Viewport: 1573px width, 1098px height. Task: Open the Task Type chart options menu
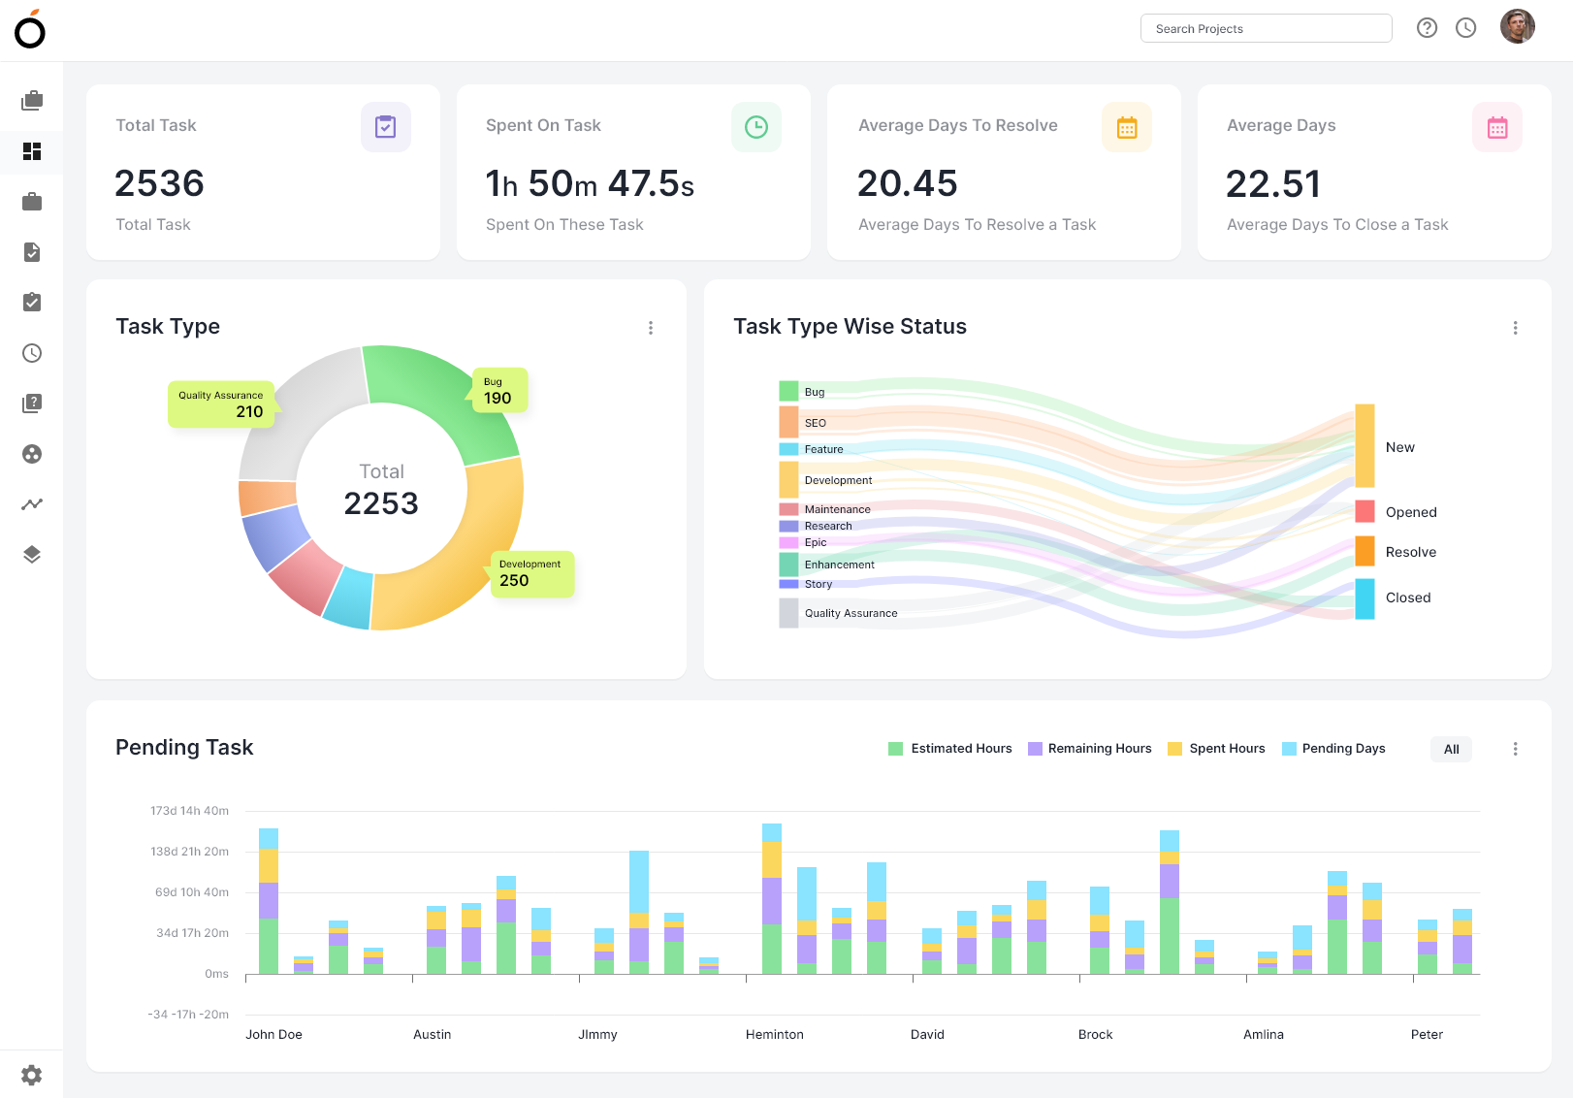(x=651, y=328)
